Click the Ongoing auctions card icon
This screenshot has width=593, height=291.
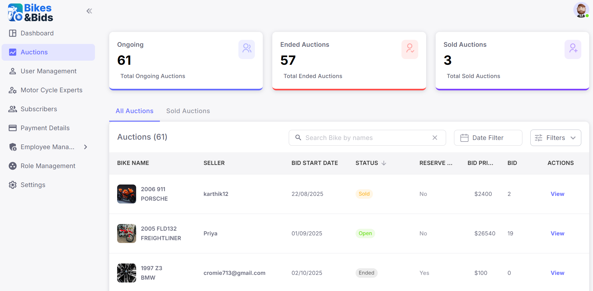click(247, 49)
